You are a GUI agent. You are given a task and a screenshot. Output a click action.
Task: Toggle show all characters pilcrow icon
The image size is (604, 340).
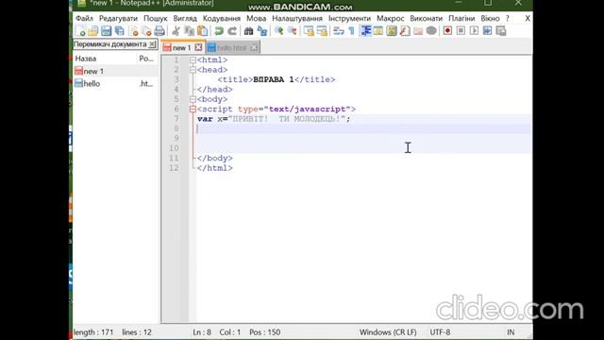(x=351, y=31)
